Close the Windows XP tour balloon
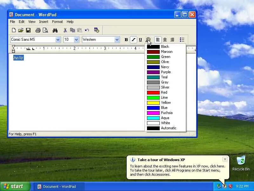This screenshot has width=254, height=191. pyautogui.click(x=225, y=159)
